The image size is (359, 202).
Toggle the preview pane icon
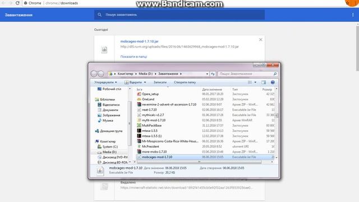[x=264, y=82]
